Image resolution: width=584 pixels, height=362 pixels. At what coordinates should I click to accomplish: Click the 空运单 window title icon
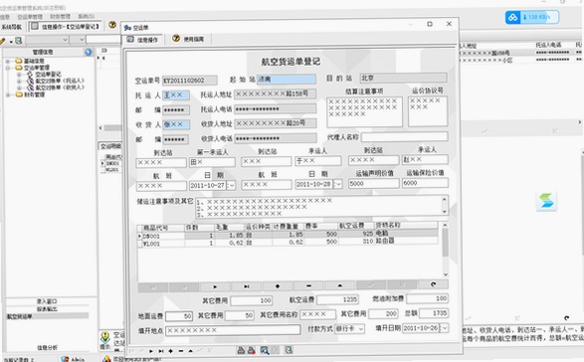click(127, 28)
